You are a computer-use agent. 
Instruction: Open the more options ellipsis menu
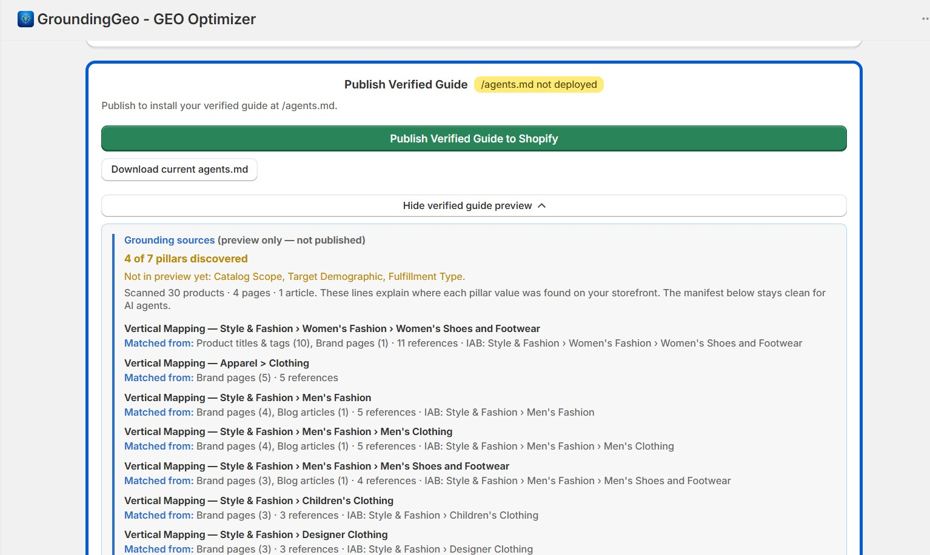click(x=925, y=19)
